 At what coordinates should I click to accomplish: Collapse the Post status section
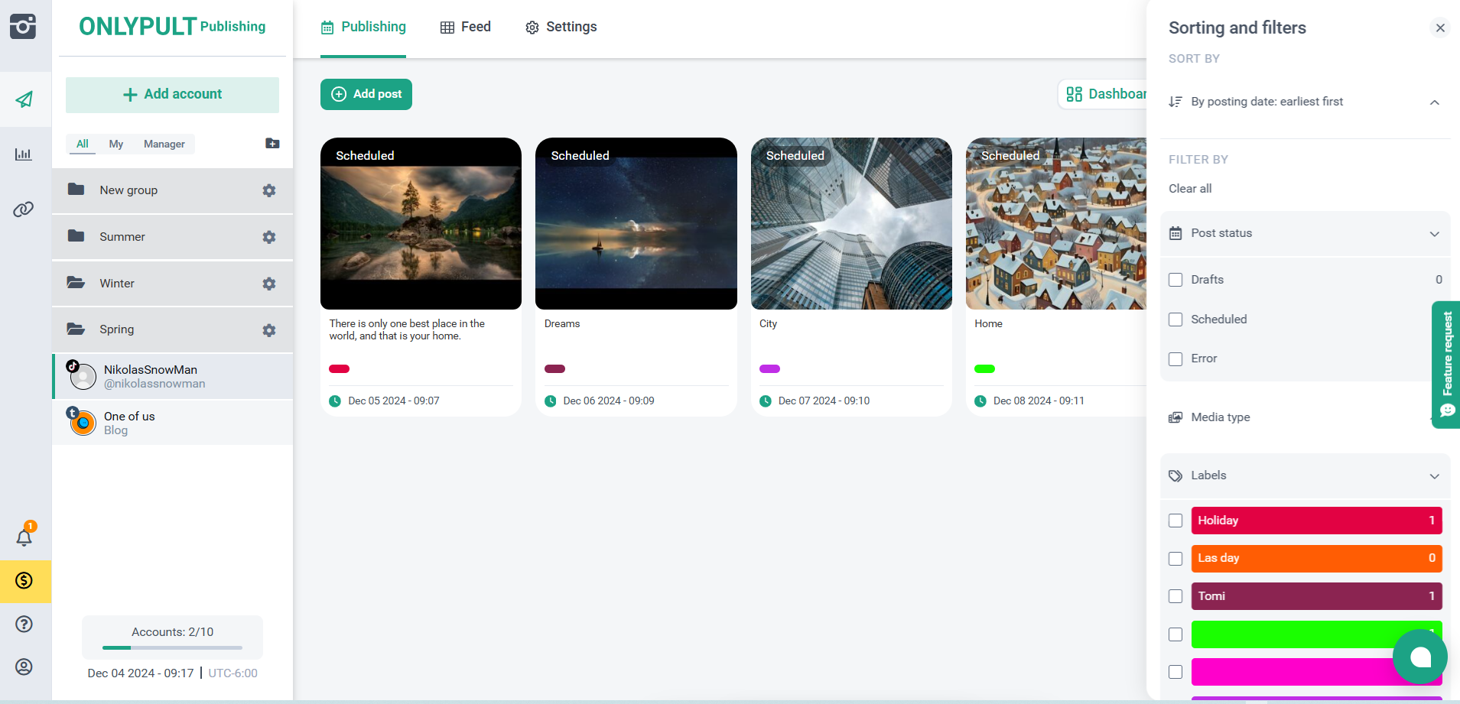pos(1434,234)
